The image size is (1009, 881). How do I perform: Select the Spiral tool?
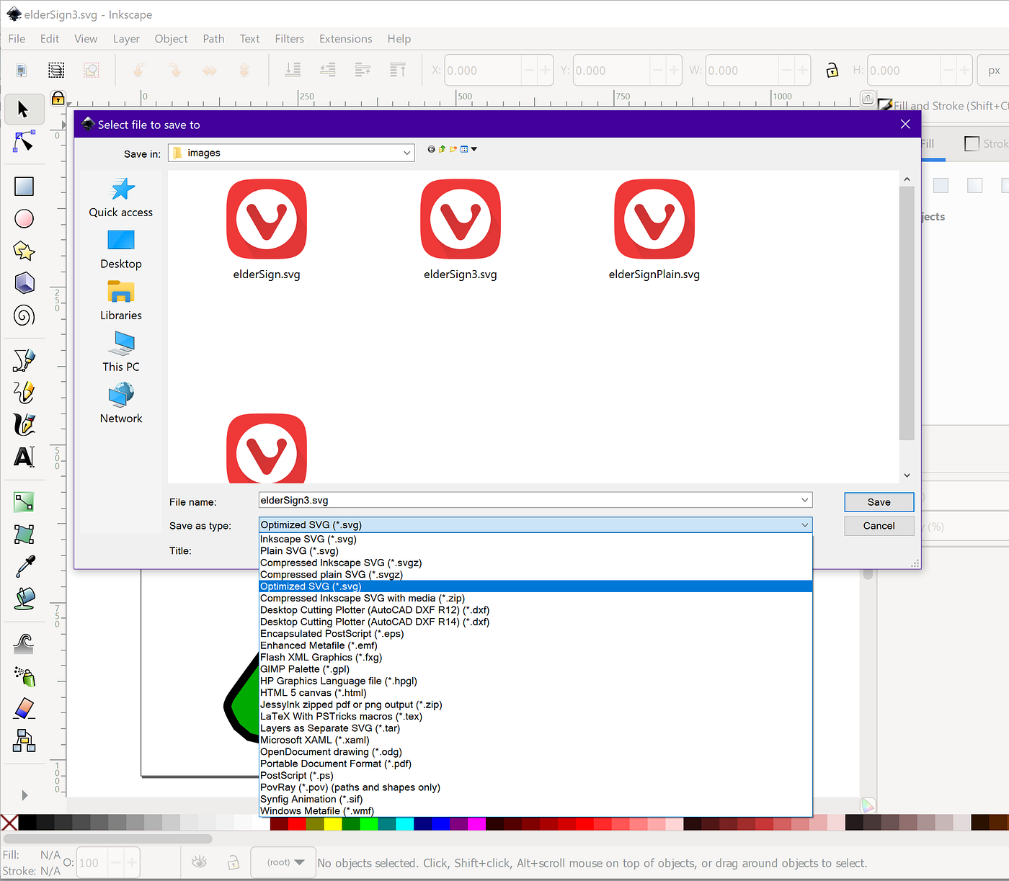tap(24, 315)
